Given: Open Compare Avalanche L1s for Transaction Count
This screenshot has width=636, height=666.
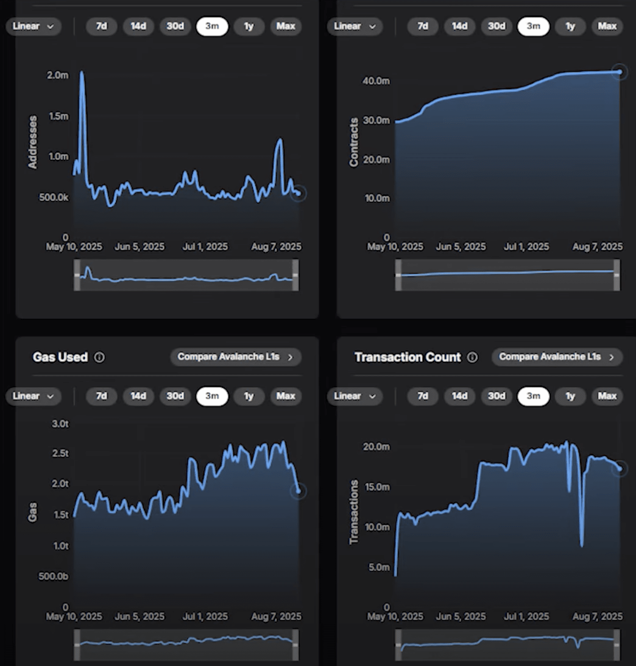Looking at the screenshot, I should 557,357.
